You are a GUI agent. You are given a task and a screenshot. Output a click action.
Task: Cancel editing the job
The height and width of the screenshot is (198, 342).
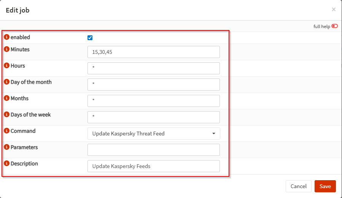pos(298,186)
